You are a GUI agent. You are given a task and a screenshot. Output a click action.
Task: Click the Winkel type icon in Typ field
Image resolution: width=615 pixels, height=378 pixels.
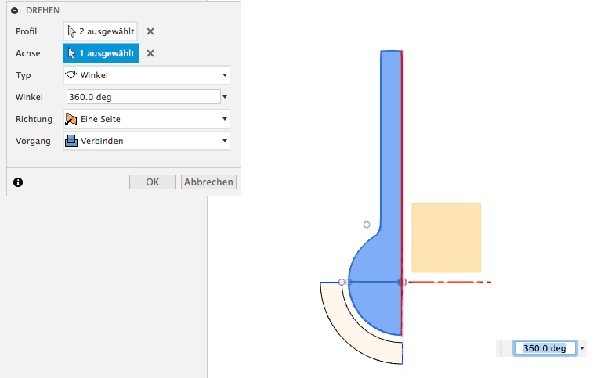(x=71, y=75)
